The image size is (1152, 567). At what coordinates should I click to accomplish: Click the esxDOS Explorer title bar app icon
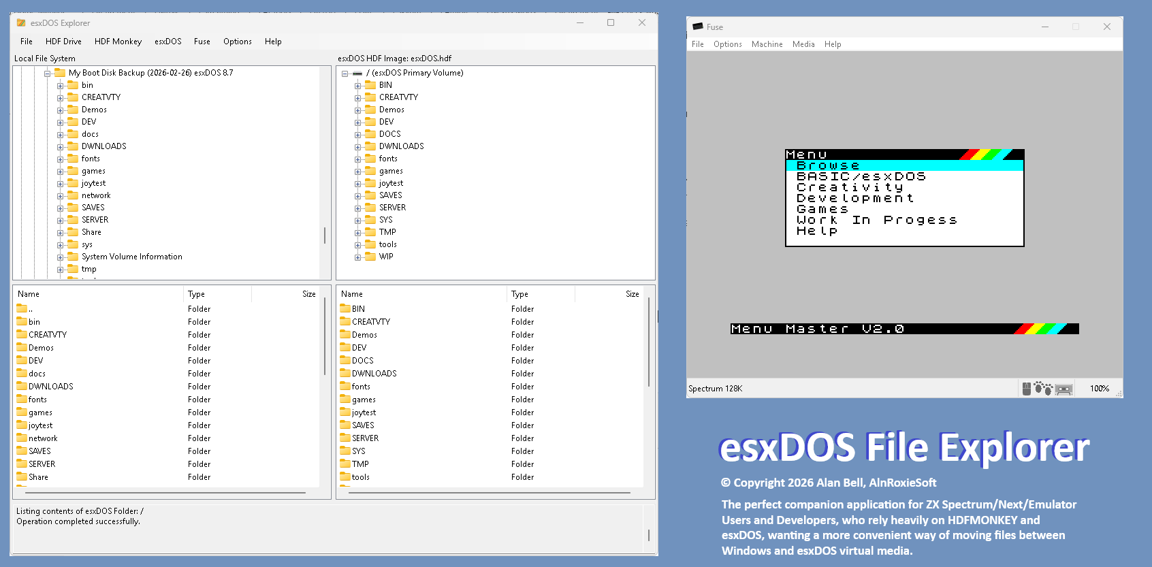pyautogui.click(x=21, y=22)
